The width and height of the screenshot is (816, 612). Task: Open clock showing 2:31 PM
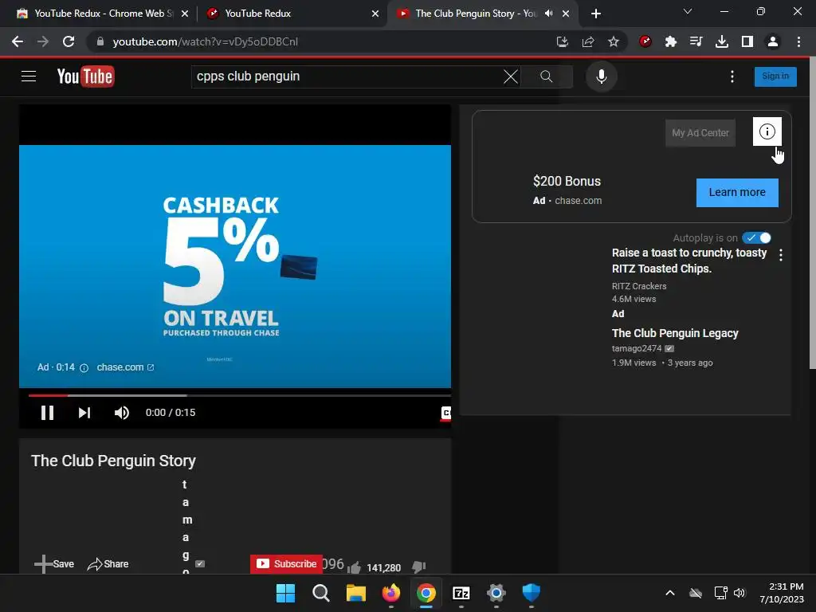[x=781, y=593]
